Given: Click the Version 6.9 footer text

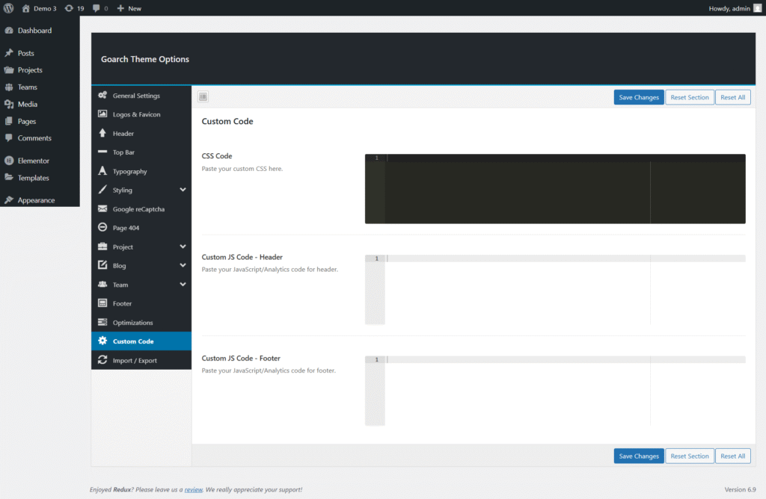Looking at the screenshot, I should (x=740, y=490).
